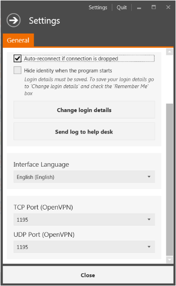
Task: Select the General tab
Action: 18,40
